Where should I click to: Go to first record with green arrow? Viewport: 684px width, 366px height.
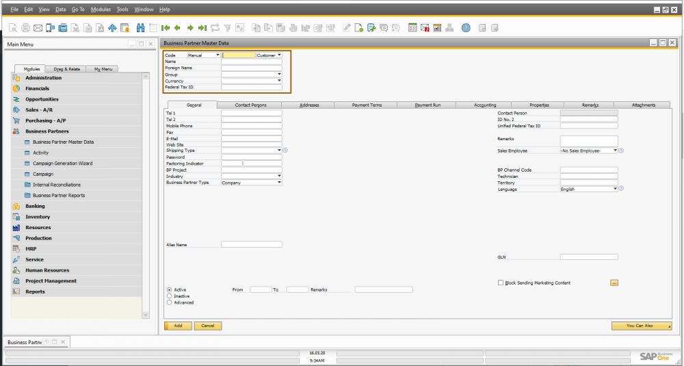(x=166, y=28)
